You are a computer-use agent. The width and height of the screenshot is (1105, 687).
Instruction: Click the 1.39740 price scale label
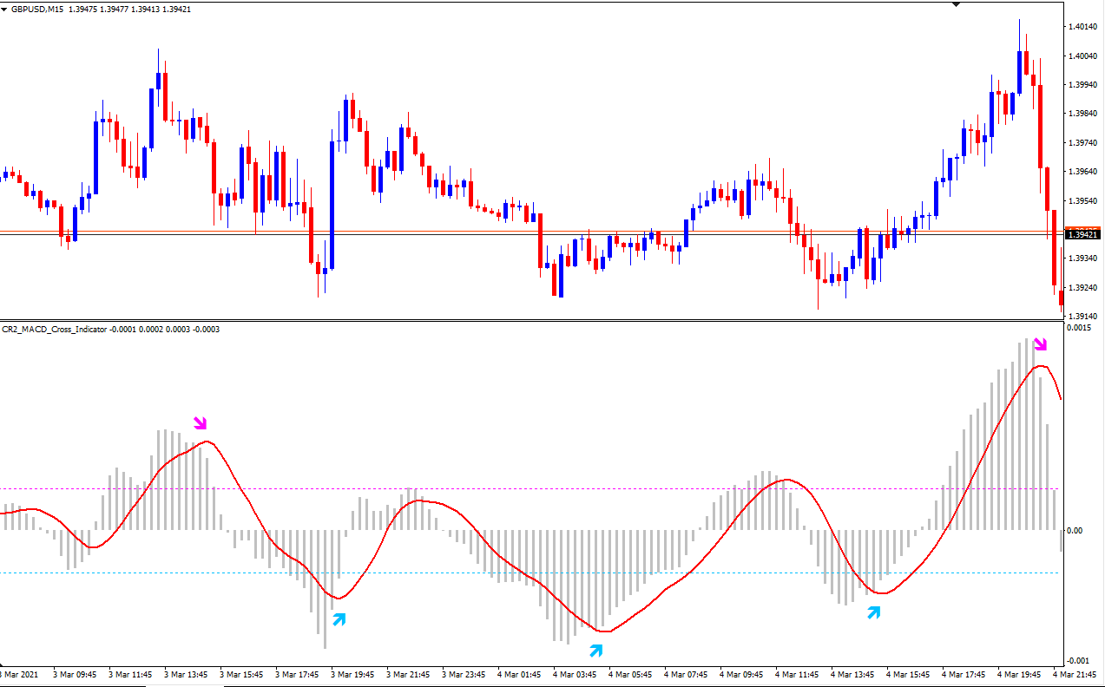1085,143
